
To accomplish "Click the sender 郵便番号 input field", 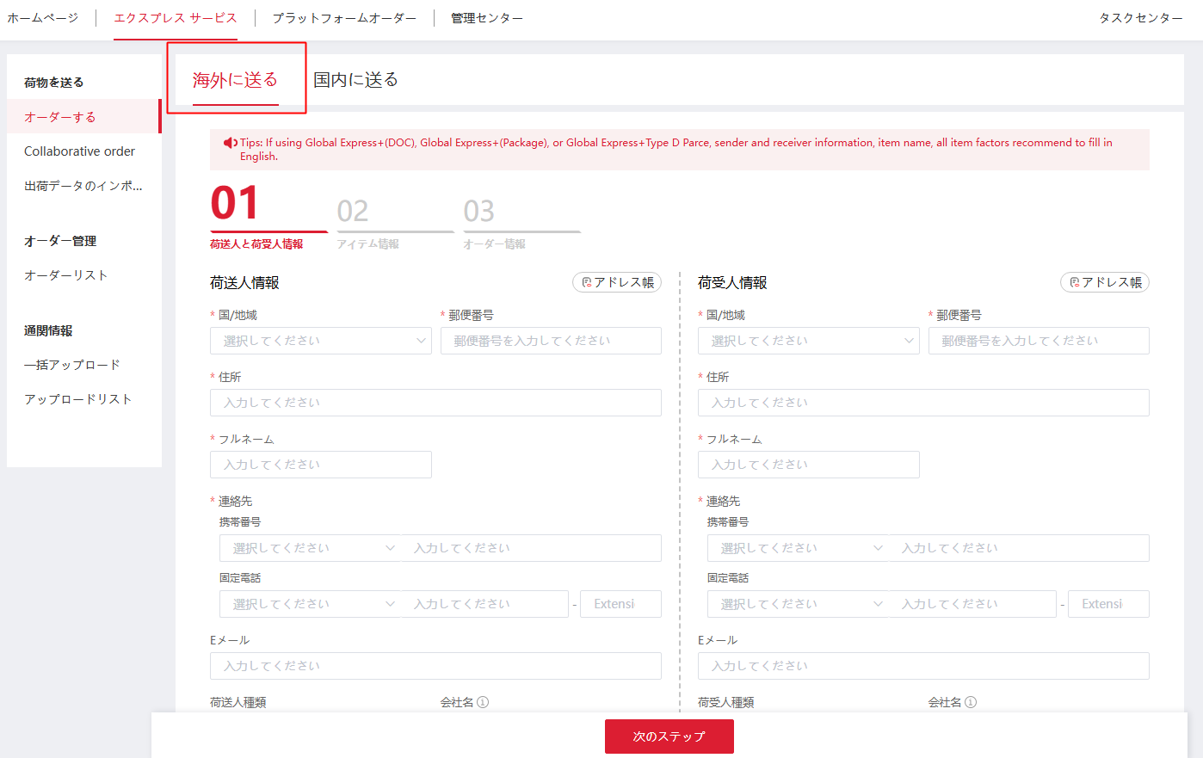I will tap(551, 341).
